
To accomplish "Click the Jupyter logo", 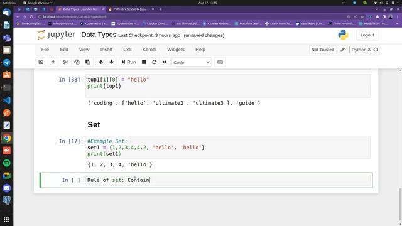I will point(56,35).
